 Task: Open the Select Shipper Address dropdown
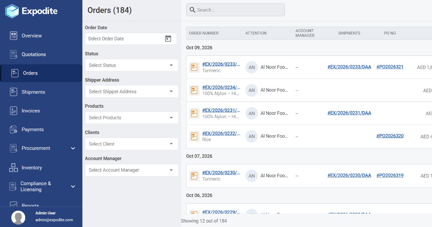click(x=132, y=92)
